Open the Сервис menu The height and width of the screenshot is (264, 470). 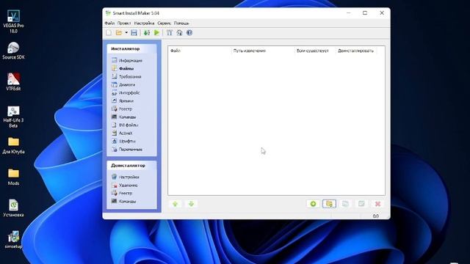click(x=164, y=23)
